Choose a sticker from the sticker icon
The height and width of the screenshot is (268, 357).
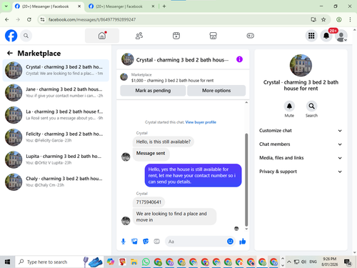pyautogui.click(x=146, y=242)
